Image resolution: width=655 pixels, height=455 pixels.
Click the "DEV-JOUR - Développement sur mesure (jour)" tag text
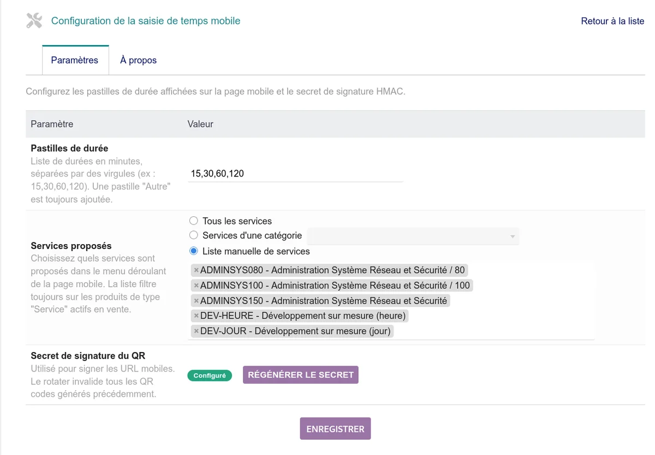(296, 331)
